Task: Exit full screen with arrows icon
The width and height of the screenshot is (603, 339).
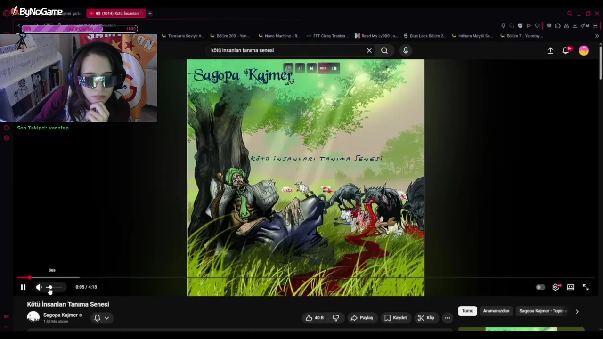Action: [x=586, y=287]
